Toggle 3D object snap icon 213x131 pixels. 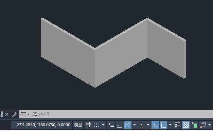click(x=203, y=125)
